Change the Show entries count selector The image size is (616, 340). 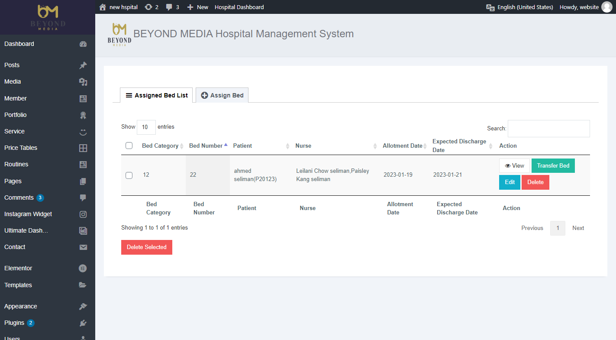click(146, 127)
